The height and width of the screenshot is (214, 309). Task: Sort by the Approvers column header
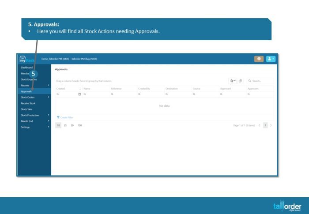(x=253, y=89)
